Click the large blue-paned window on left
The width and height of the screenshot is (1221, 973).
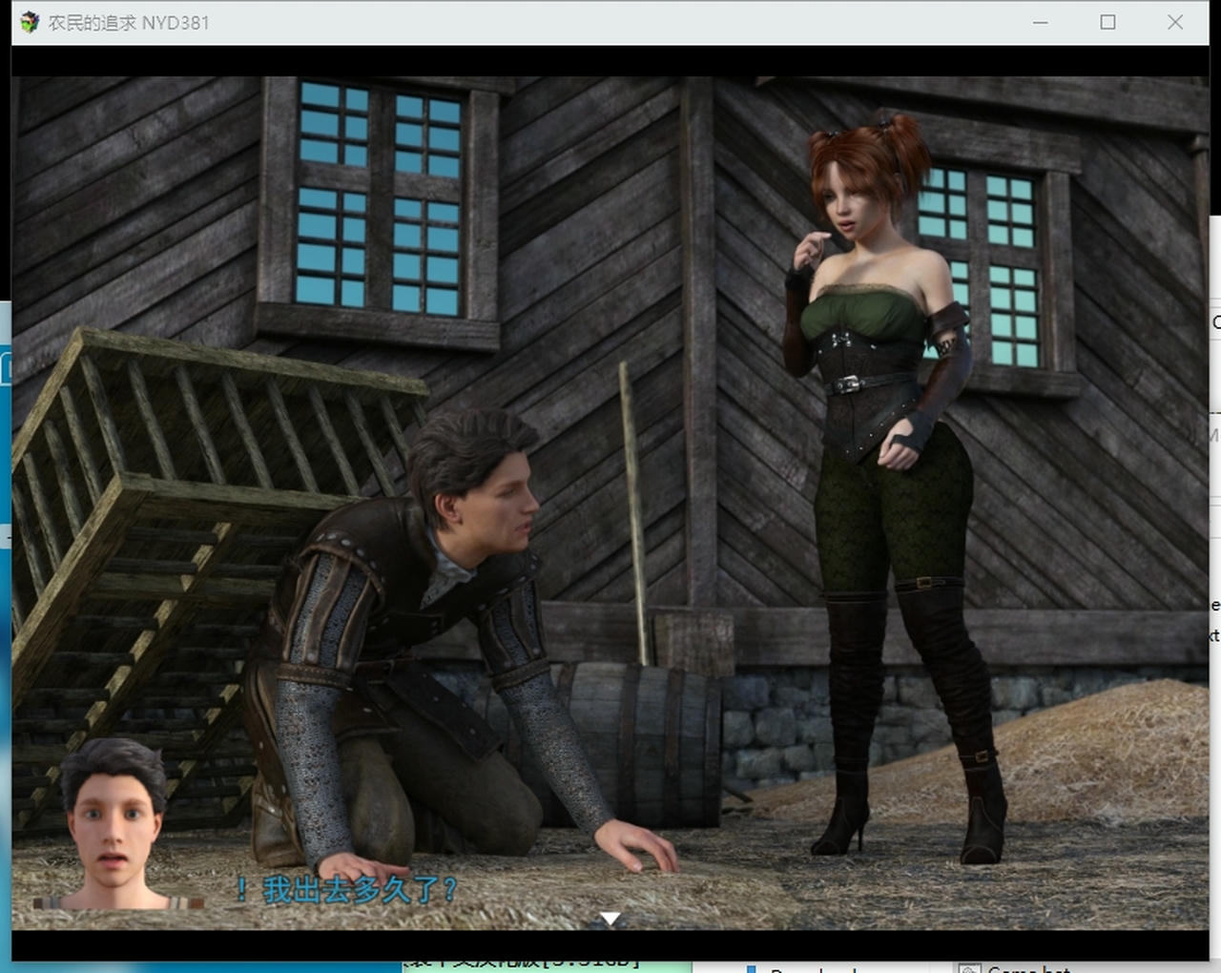(x=380, y=200)
